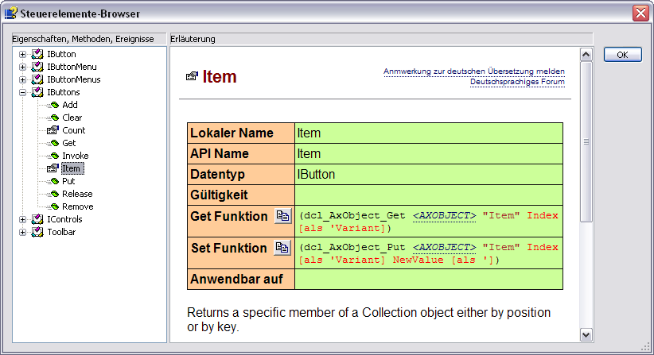Expand the IButtonMenu tree node
Image resolution: width=654 pixels, height=355 pixels.
coord(22,67)
